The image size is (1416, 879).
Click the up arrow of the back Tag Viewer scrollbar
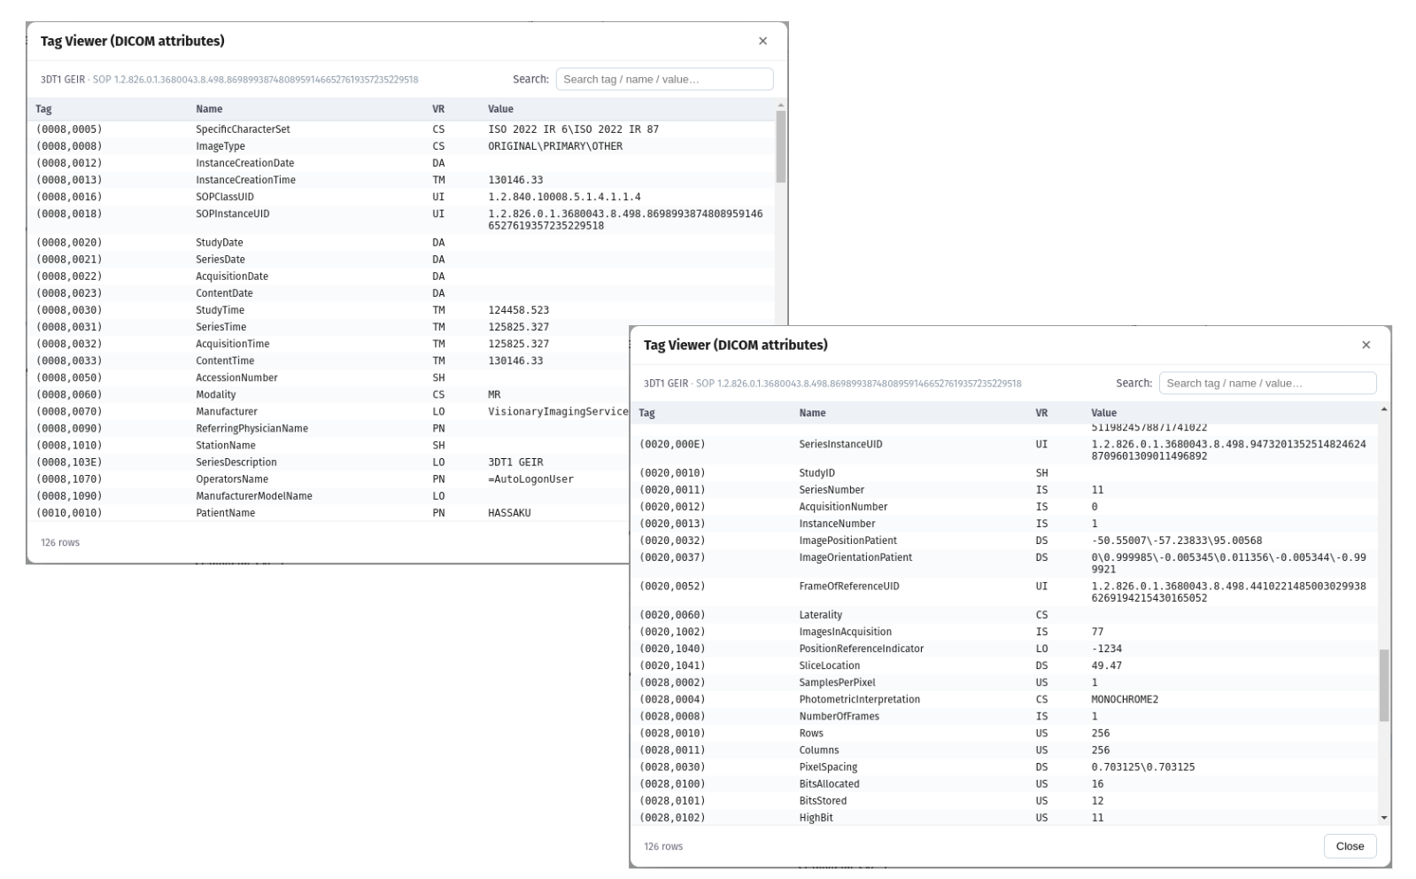point(780,105)
